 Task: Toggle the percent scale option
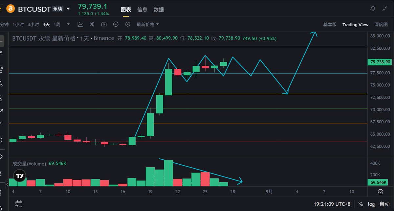pos(361,204)
